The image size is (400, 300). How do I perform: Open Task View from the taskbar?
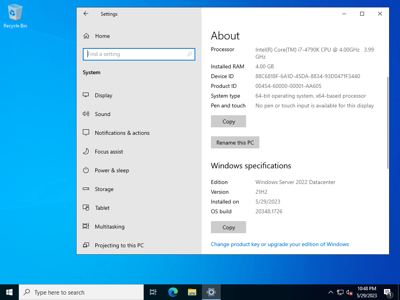click(153, 292)
